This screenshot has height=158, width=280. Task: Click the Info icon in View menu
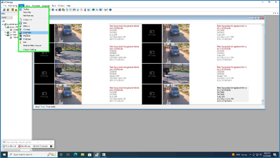[21, 42]
